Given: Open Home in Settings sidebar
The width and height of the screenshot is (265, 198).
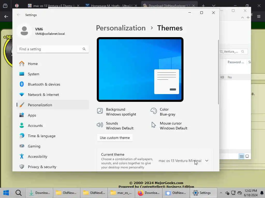Looking at the screenshot, I should point(53,64).
